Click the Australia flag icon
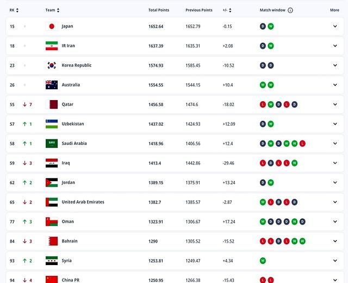Screen dimensions: 348x283 52,85
